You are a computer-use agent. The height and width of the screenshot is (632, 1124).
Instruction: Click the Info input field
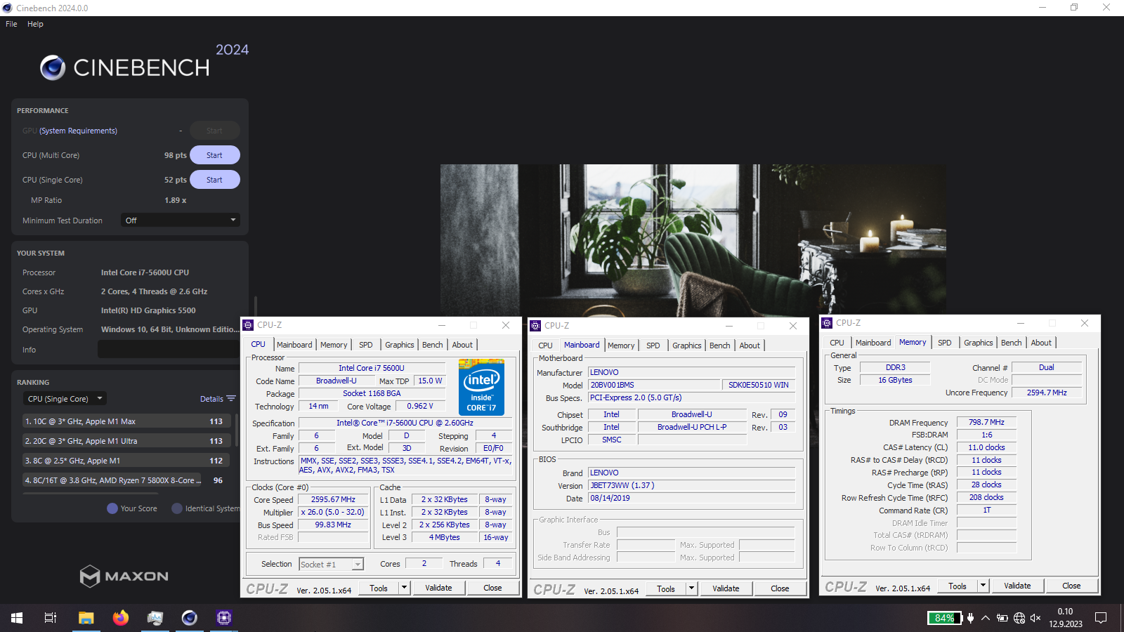(169, 349)
